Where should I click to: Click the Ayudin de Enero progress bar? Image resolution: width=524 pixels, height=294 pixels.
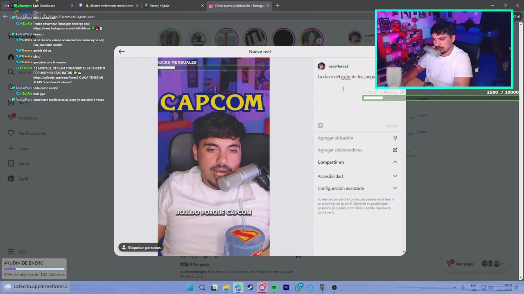tap(34, 269)
